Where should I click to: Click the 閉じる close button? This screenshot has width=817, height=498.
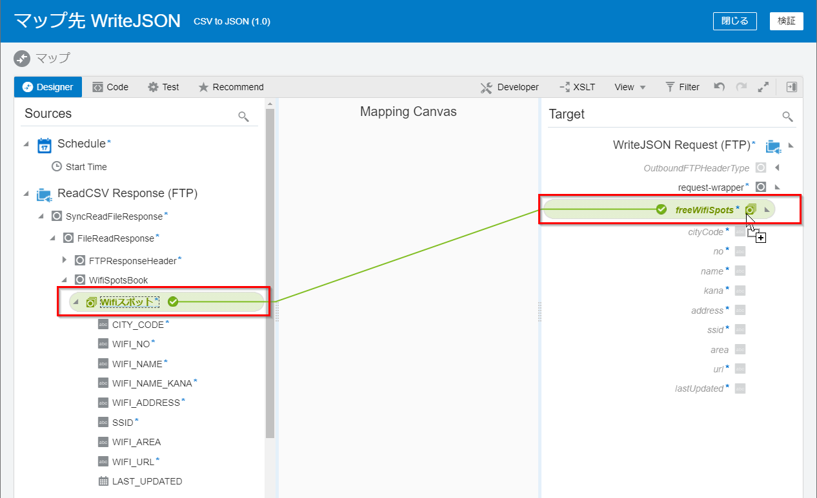click(734, 21)
